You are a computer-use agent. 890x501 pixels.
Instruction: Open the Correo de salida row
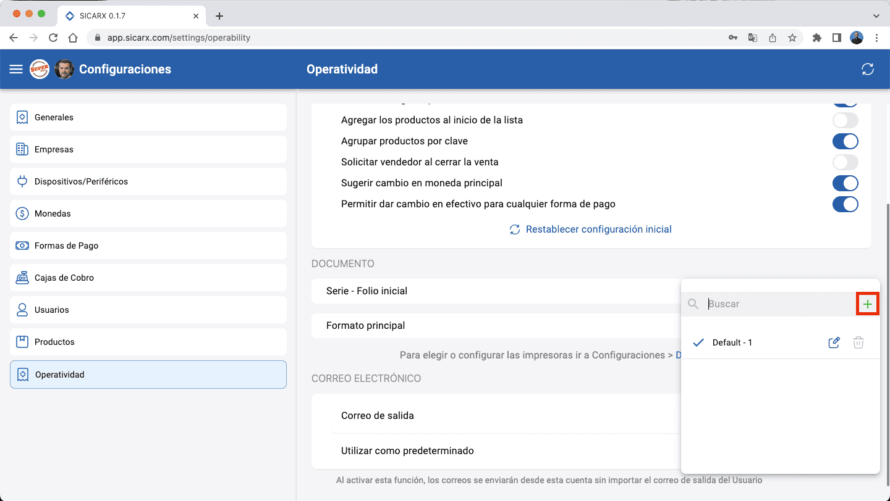(x=494, y=416)
